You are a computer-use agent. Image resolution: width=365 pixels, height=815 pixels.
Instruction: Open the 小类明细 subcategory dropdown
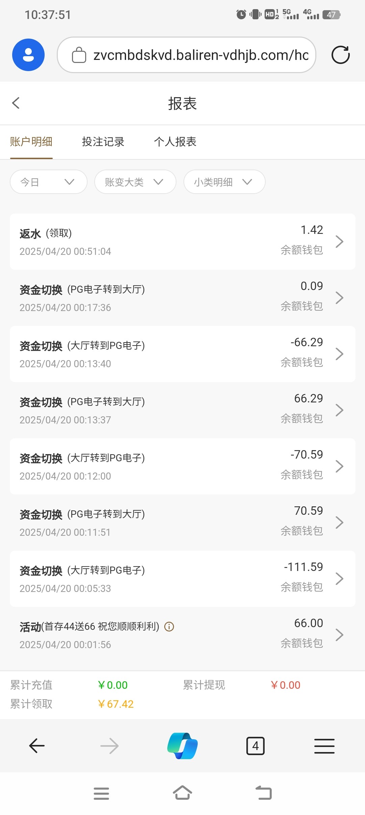click(x=224, y=182)
